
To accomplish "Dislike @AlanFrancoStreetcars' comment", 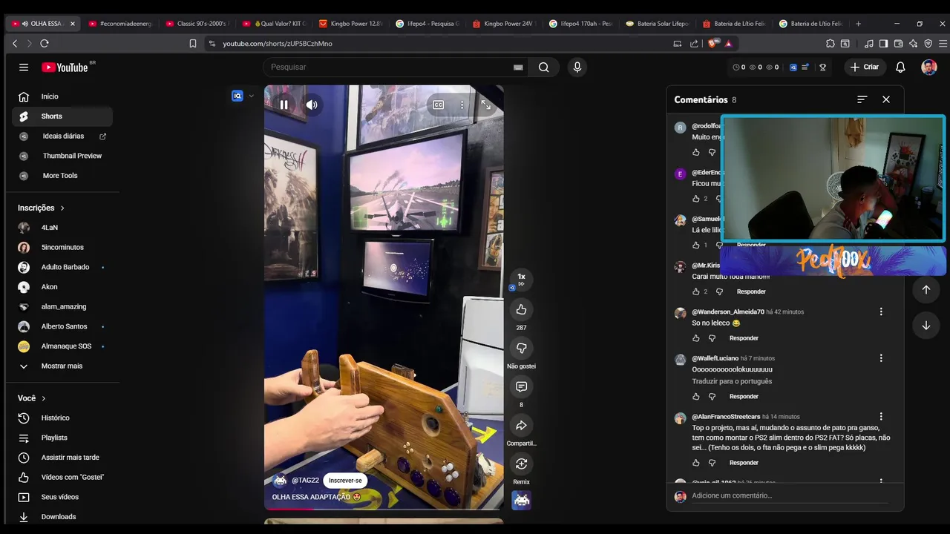I will click(x=712, y=463).
